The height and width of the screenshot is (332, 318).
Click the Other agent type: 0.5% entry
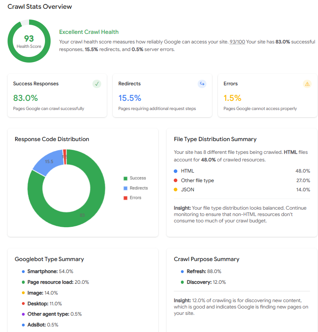[x=52, y=314]
